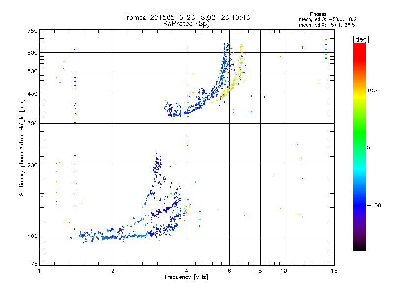Click the 'RwPretec (8p)' subtitle
The height and width of the screenshot is (295, 393).
click(186, 24)
